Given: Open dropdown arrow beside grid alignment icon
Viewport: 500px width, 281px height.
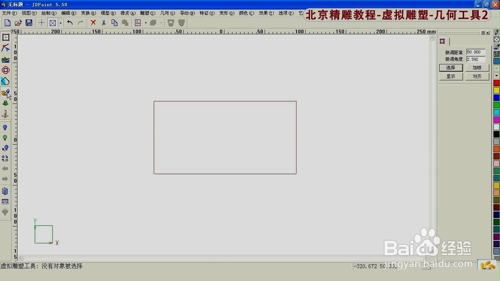Looking at the screenshot, I should pos(145,22).
